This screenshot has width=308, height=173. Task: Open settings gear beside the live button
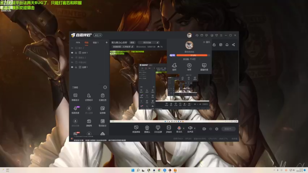click(x=217, y=129)
